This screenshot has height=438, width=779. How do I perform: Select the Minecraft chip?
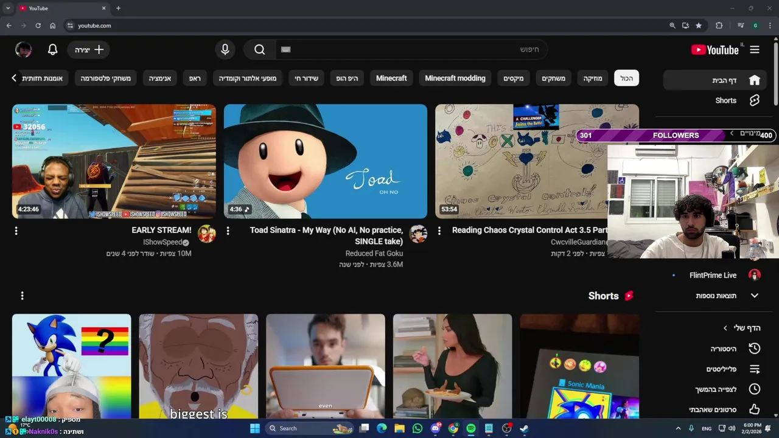coord(391,78)
